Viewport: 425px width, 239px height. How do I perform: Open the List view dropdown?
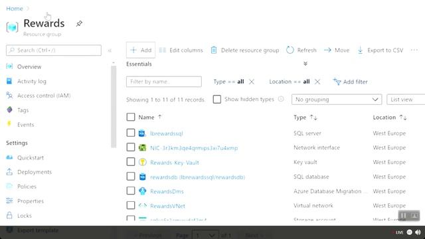(x=406, y=100)
